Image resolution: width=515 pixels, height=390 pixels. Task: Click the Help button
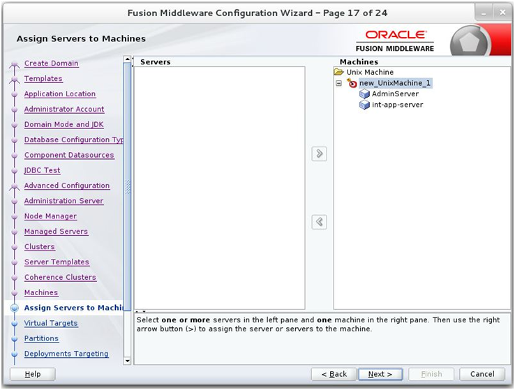[33, 374]
